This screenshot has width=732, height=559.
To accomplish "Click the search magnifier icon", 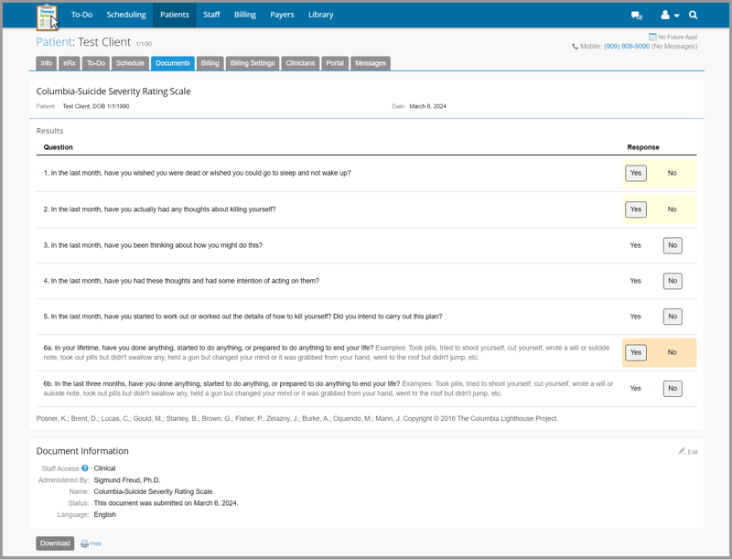I will point(694,15).
